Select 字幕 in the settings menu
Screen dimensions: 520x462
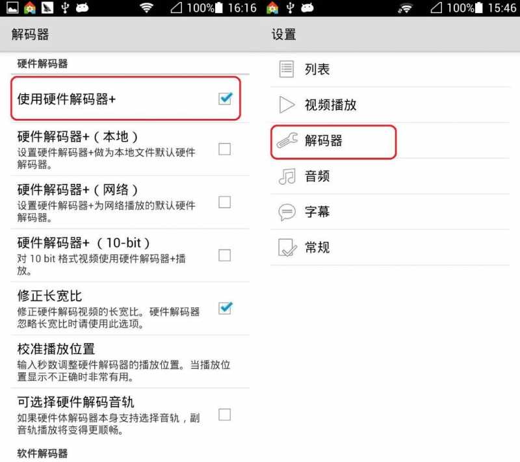(390, 212)
